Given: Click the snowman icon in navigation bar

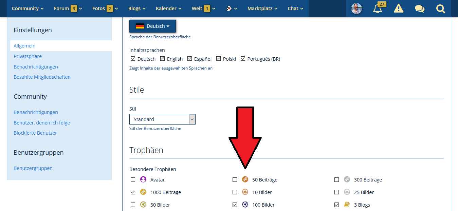Looking at the screenshot, I should [229, 8].
